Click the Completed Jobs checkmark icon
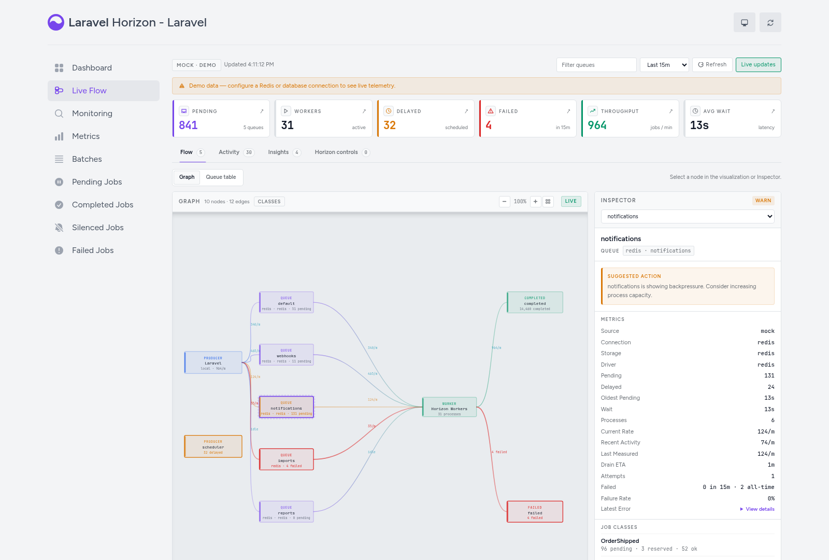Image resolution: width=829 pixels, height=560 pixels. coord(59,205)
